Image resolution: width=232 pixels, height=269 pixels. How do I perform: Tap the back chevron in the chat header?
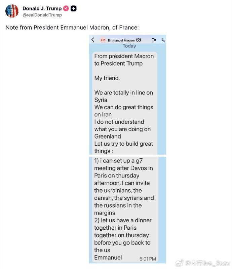pyautogui.click(x=93, y=40)
